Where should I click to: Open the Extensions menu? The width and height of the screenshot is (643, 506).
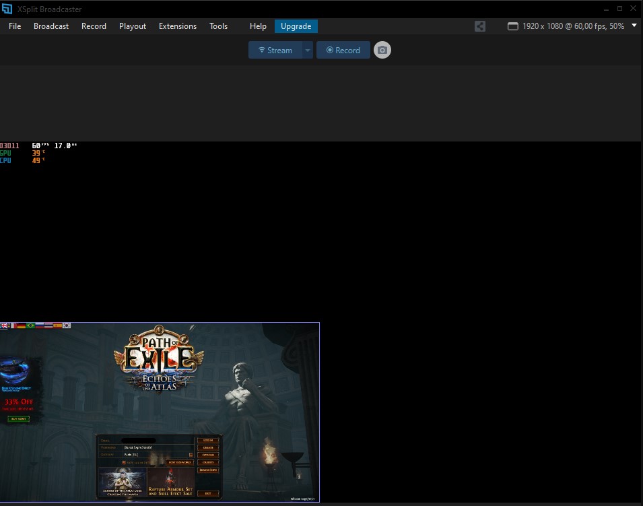tap(178, 26)
